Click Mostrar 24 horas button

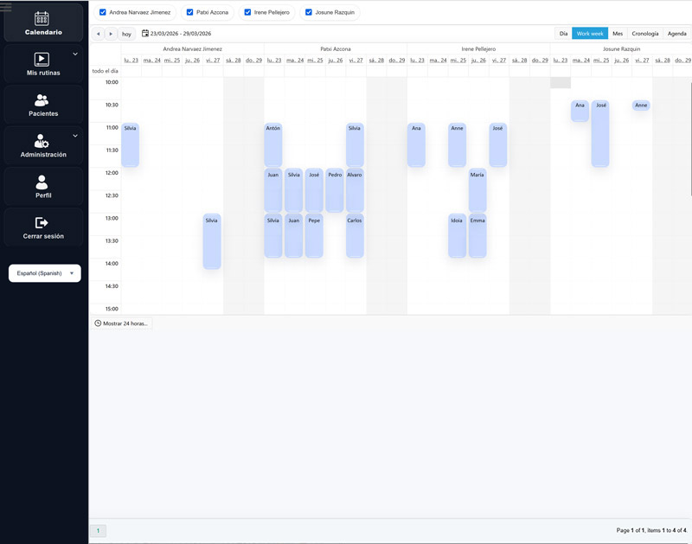click(121, 323)
